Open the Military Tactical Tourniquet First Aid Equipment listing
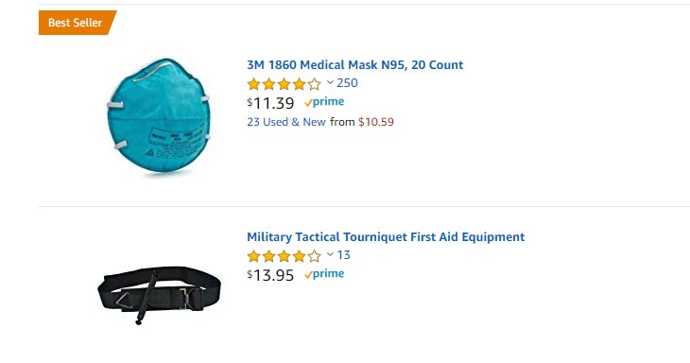Screen dimensions: 690x363 click(386, 236)
